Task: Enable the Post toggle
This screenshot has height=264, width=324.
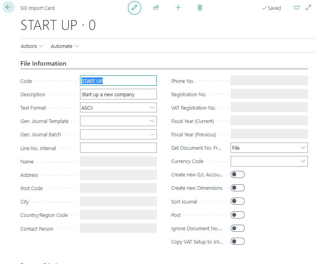Action: [237, 215]
